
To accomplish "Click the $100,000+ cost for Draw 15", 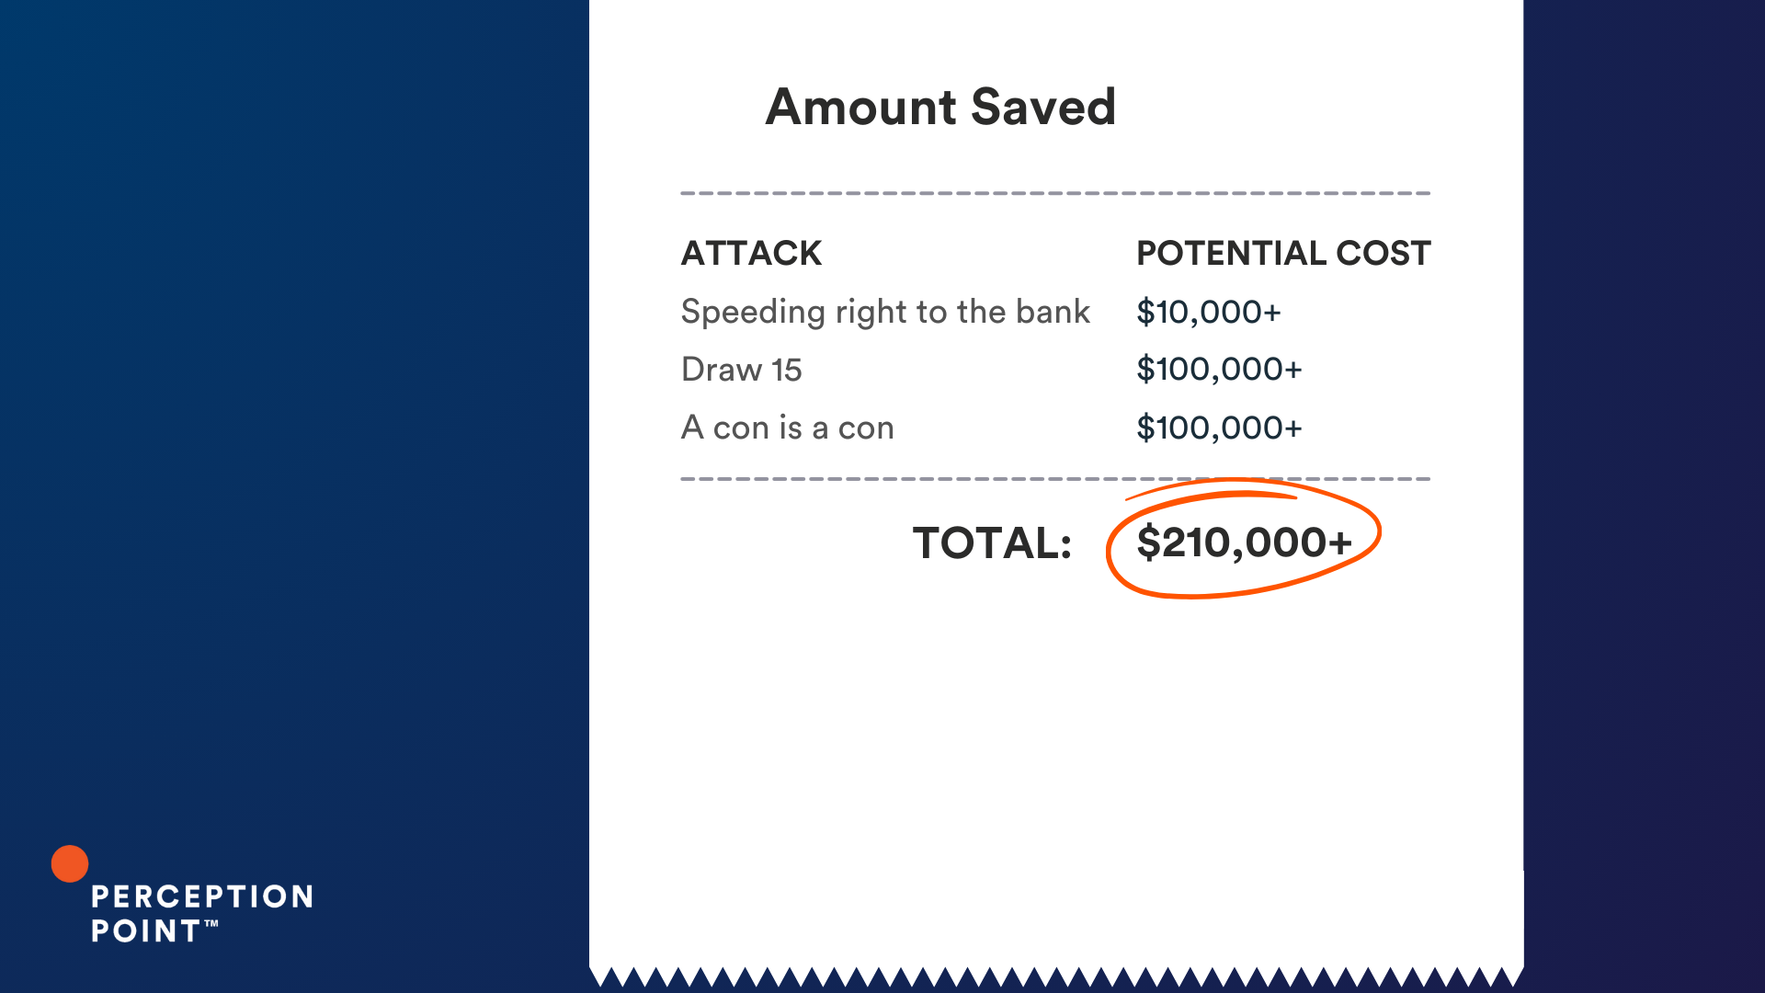I will pyautogui.click(x=1220, y=370).
